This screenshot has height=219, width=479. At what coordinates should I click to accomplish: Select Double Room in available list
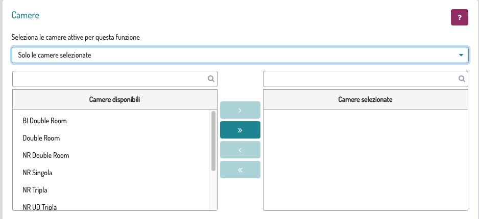coord(41,138)
